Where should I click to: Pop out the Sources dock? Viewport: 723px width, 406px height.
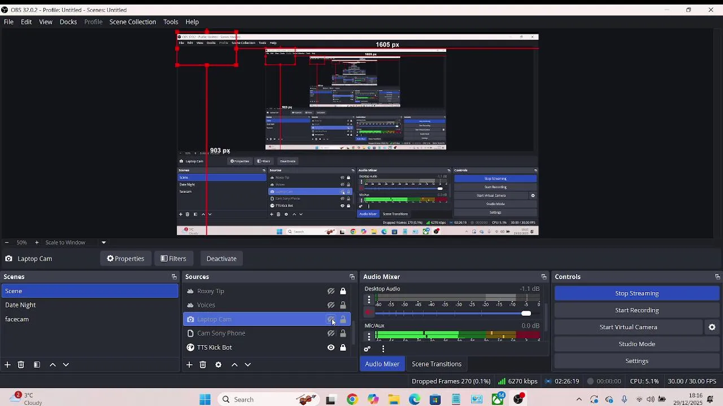point(352,277)
